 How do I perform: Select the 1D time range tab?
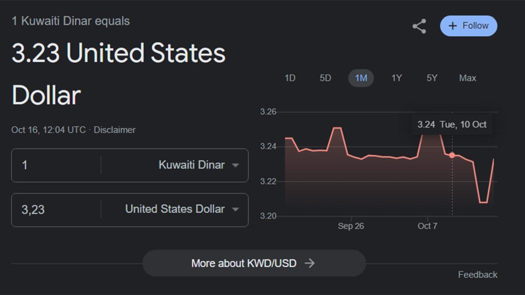click(290, 78)
